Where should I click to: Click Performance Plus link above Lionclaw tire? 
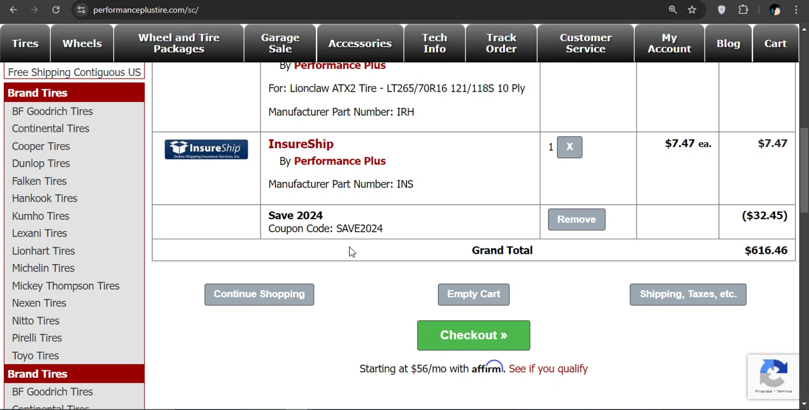pos(340,66)
